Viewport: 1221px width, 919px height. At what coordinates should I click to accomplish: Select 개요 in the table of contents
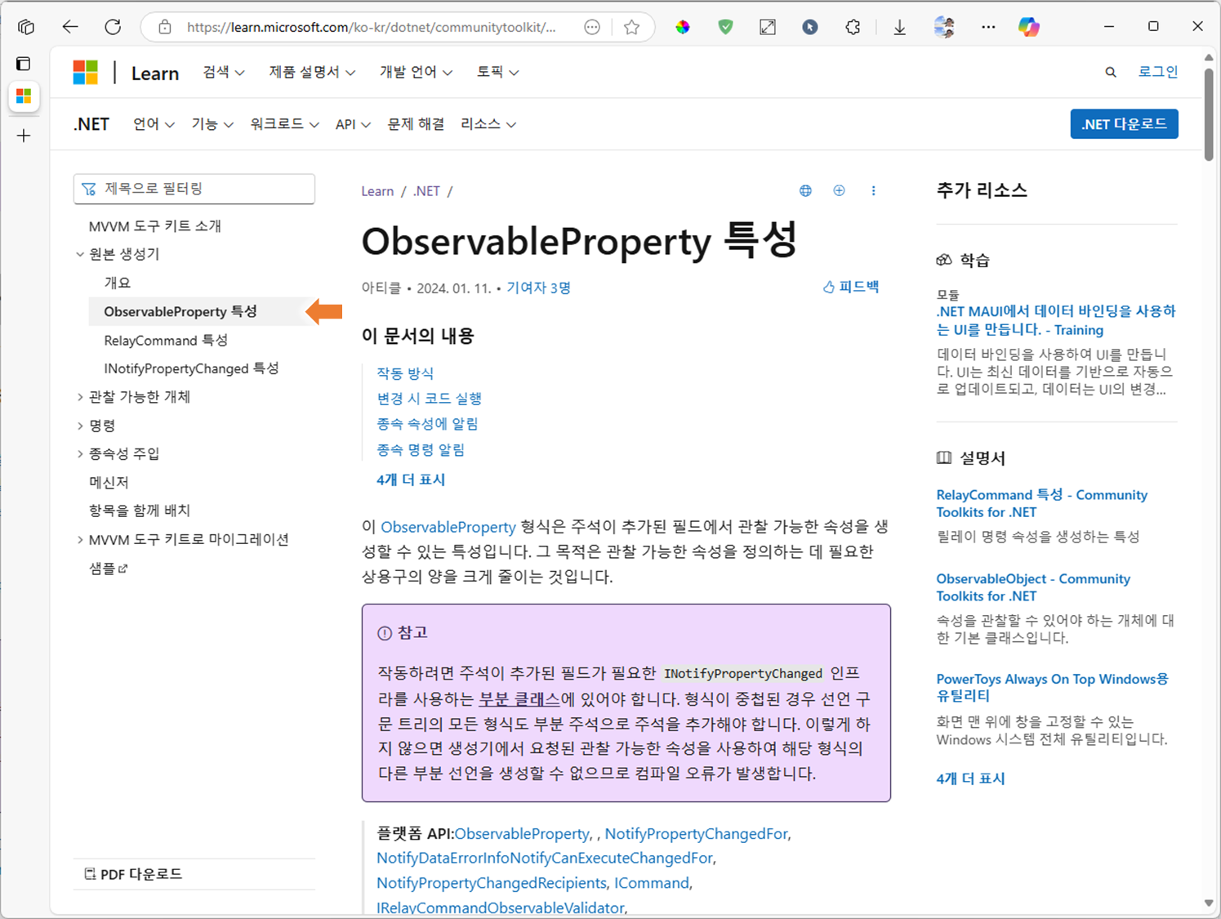(117, 283)
